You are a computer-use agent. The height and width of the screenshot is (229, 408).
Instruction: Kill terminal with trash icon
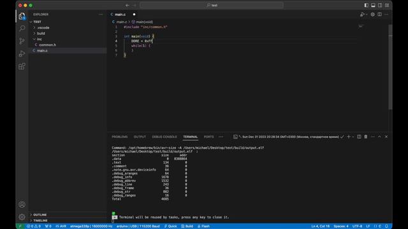click(x=365, y=137)
